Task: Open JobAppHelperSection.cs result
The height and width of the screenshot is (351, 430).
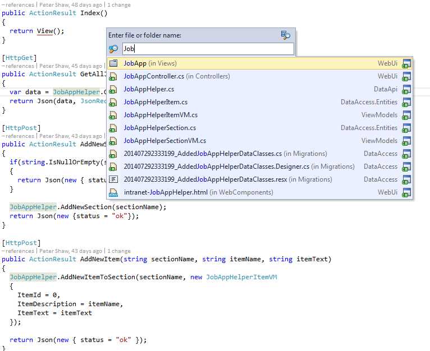Action: 260,128
